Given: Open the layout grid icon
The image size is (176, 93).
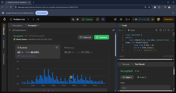Looking at the screenshot, I should point(115,19).
